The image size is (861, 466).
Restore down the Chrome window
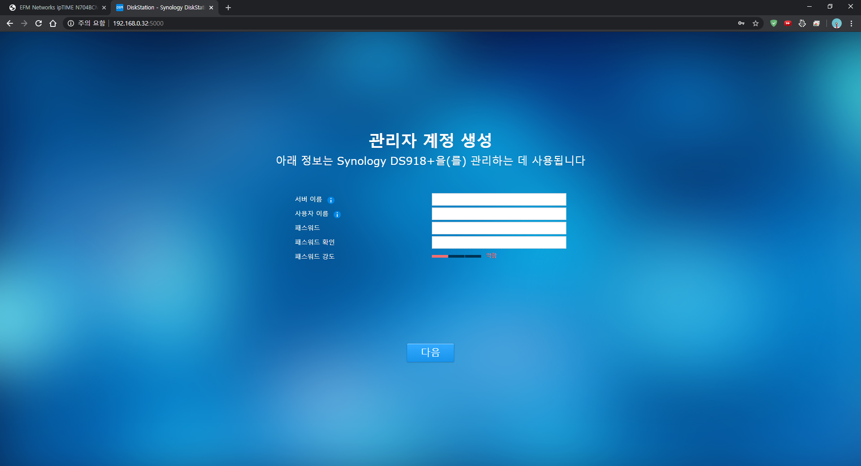click(830, 7)
